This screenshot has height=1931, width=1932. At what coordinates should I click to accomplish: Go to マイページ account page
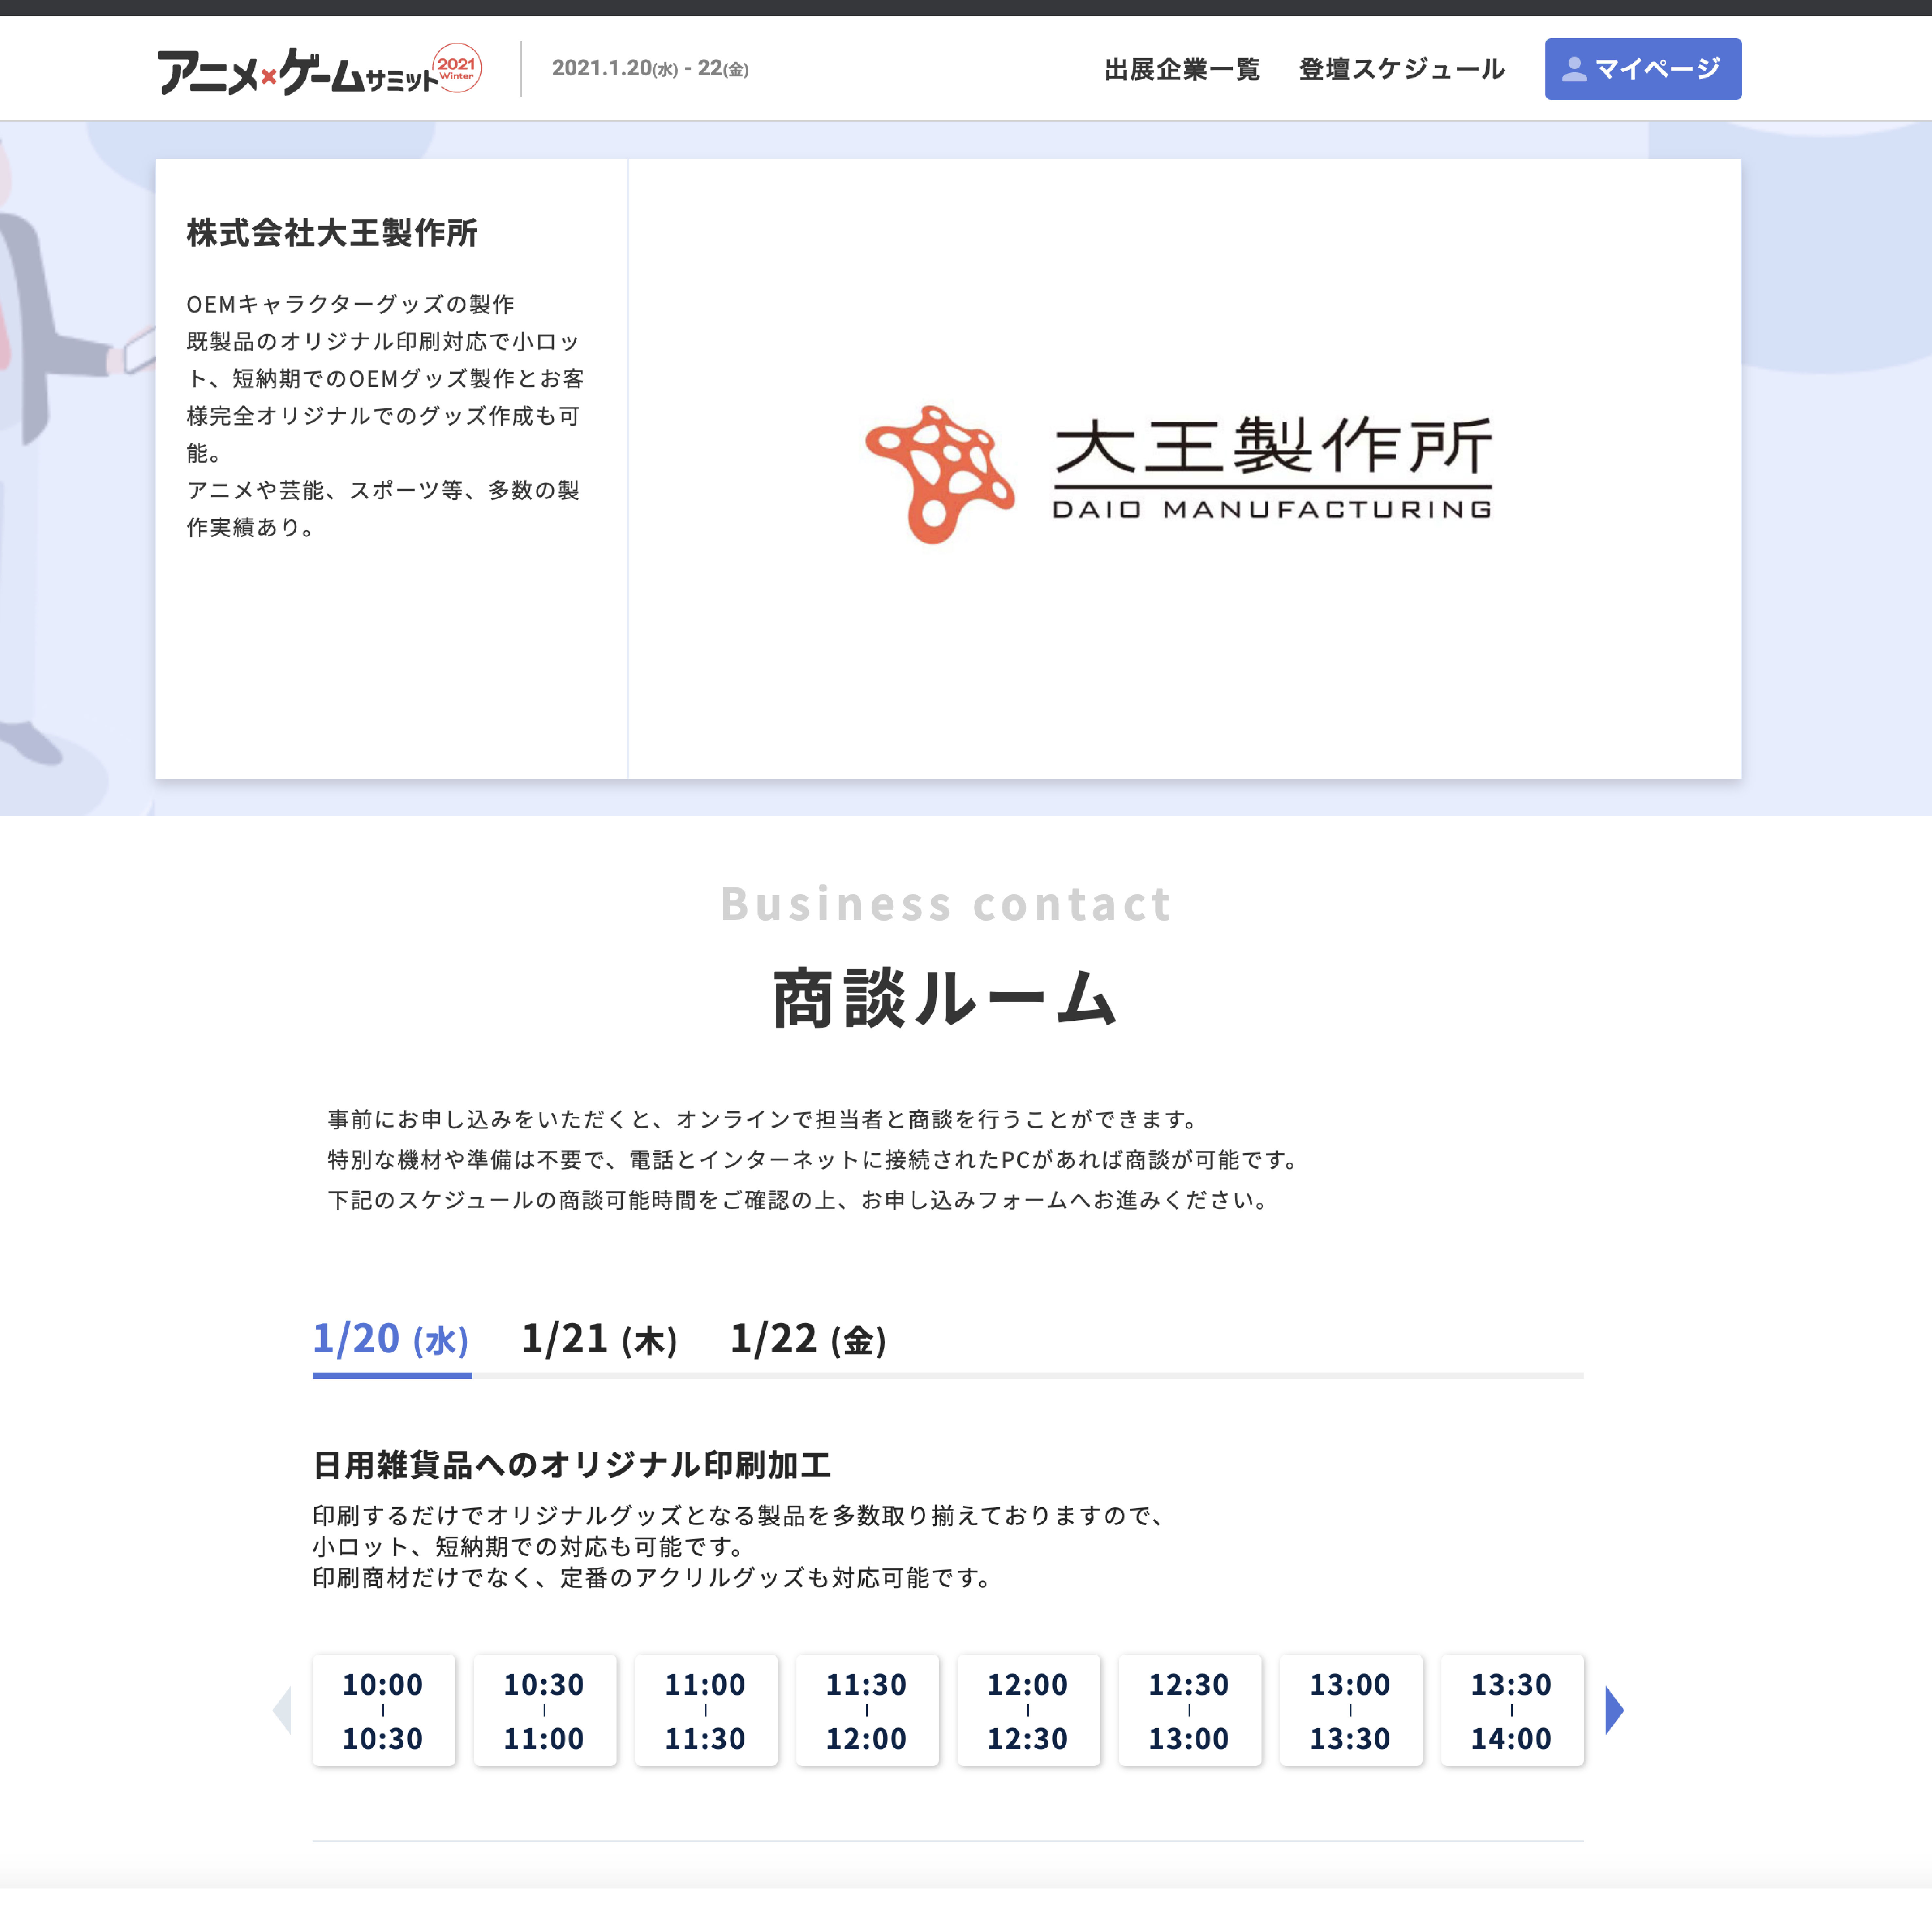(1643, 69)
